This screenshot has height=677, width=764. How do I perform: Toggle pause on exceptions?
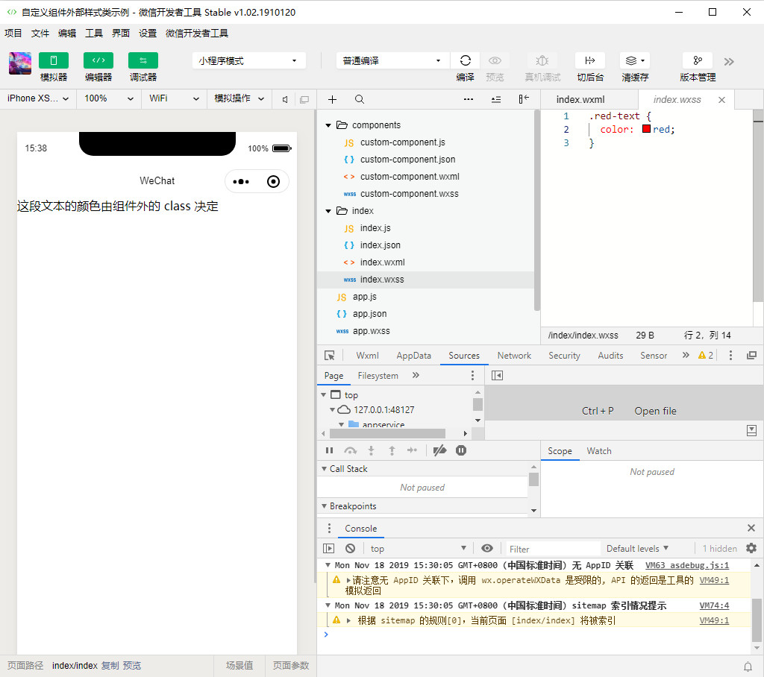(461, 450)
